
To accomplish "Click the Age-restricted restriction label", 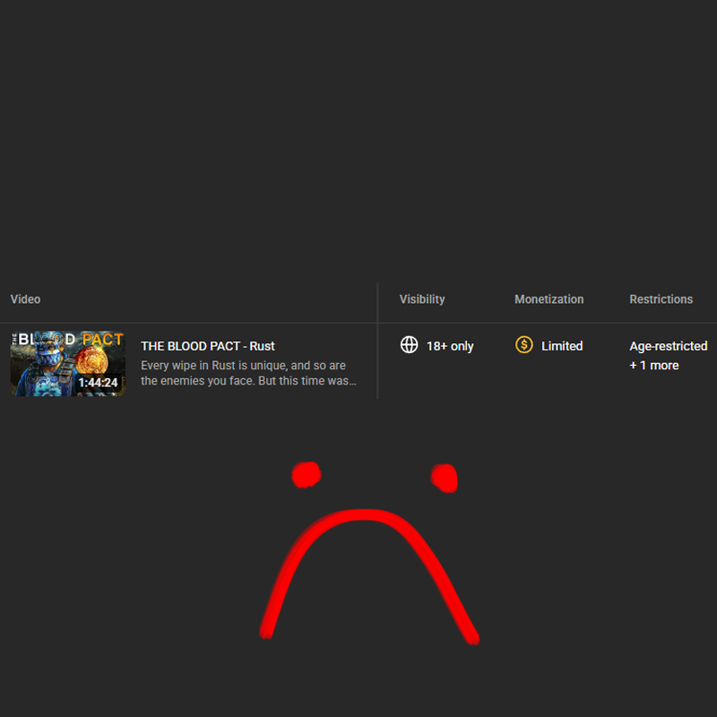I will pyautogui.click(x=669, y=346).
